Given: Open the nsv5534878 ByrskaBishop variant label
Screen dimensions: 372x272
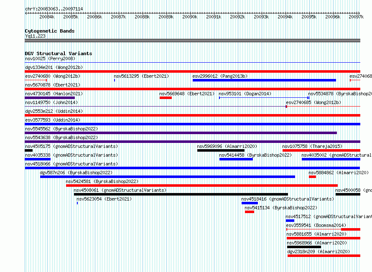Looking at the screenshot, I should 340,94.
